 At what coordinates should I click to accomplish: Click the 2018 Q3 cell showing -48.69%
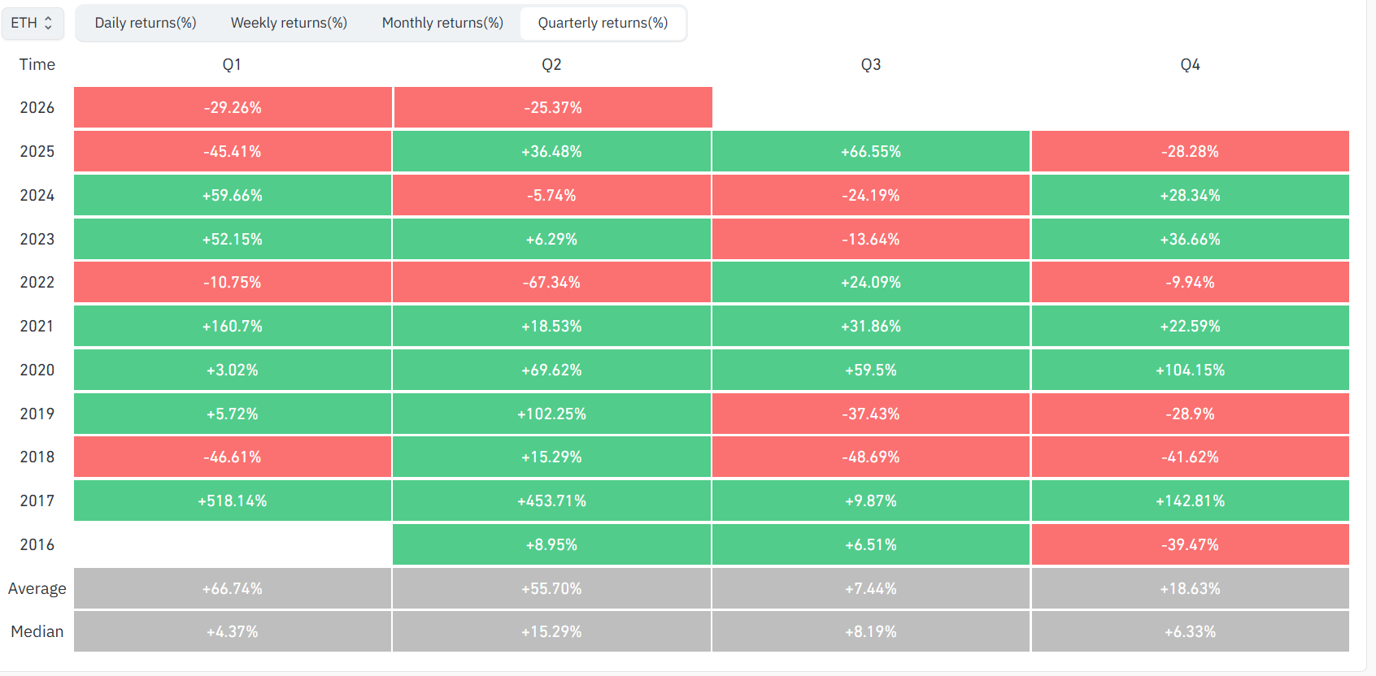coord(871,457)
